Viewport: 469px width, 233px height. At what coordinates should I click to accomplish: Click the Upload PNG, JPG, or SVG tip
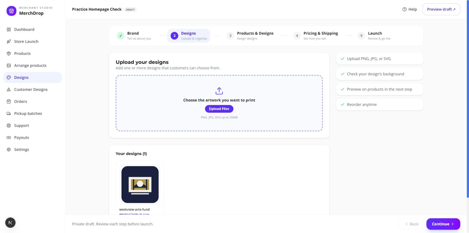380,59
